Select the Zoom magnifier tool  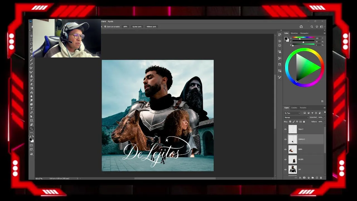[31, 129]
